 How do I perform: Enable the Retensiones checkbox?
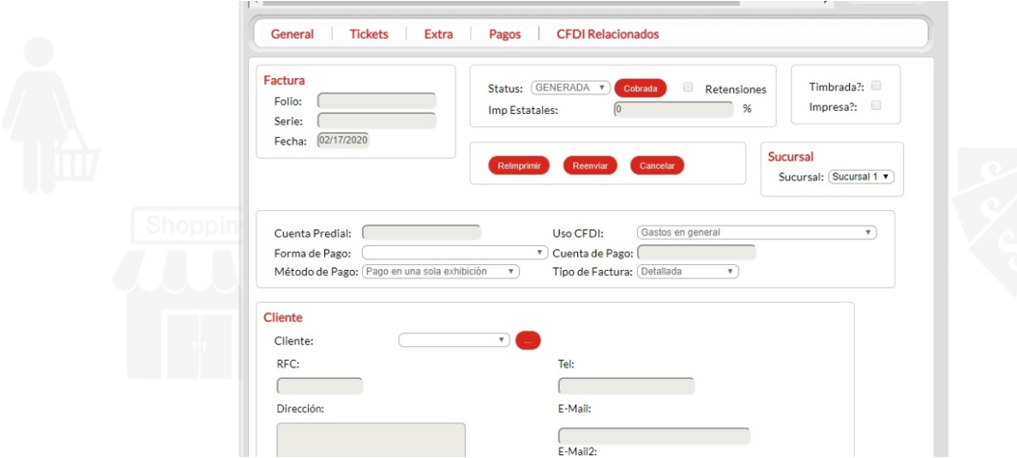[x=688, y=88]
